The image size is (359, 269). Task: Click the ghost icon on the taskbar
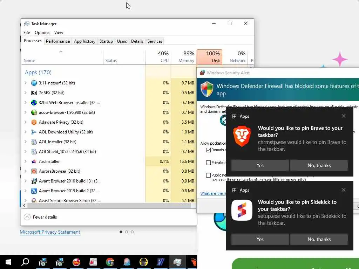click(x=127, y=262)
